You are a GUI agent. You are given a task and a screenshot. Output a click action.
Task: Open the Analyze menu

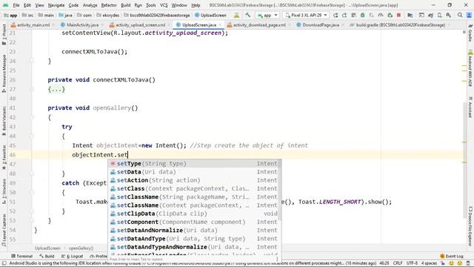pos(90,5)
